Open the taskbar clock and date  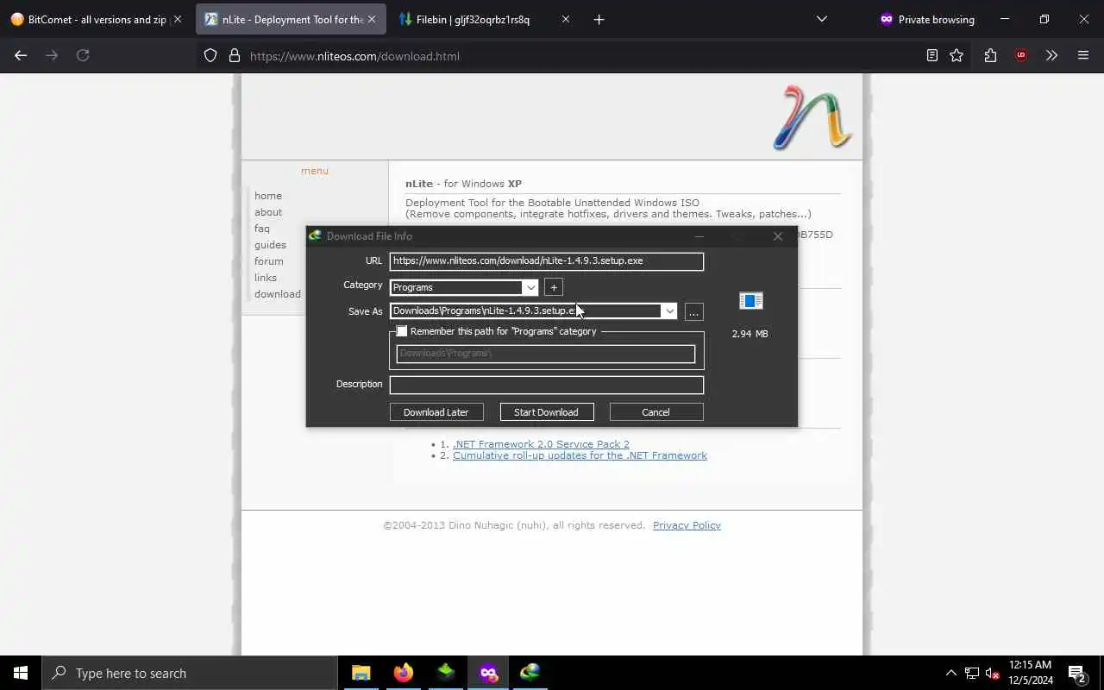coord(1030,673)
